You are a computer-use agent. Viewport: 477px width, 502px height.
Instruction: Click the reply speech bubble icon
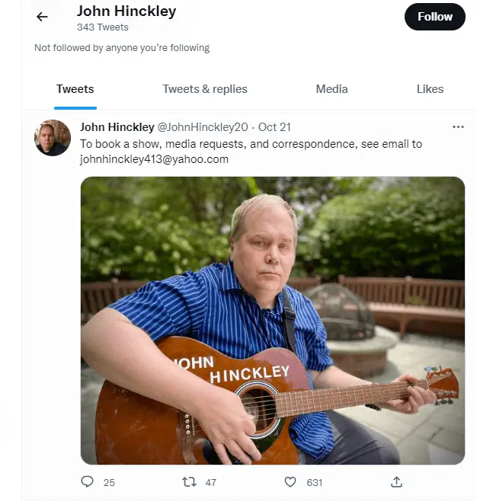point(87,481)
